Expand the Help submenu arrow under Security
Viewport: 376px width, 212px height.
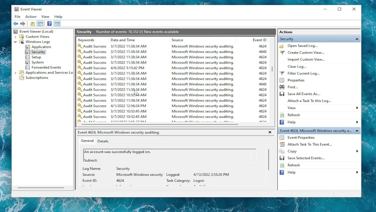(x=357, y=122)
